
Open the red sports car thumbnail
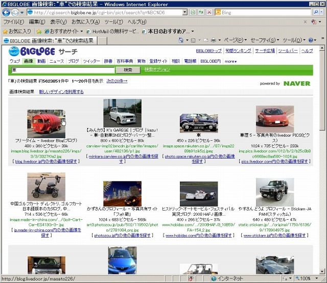coord(275,119)
